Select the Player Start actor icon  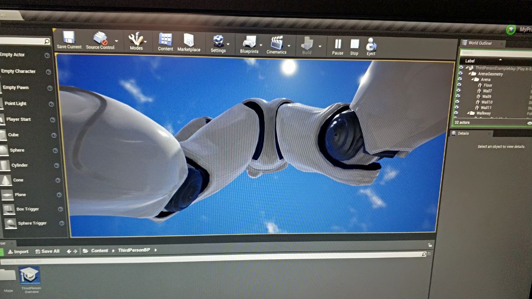(x=2, y=119)
